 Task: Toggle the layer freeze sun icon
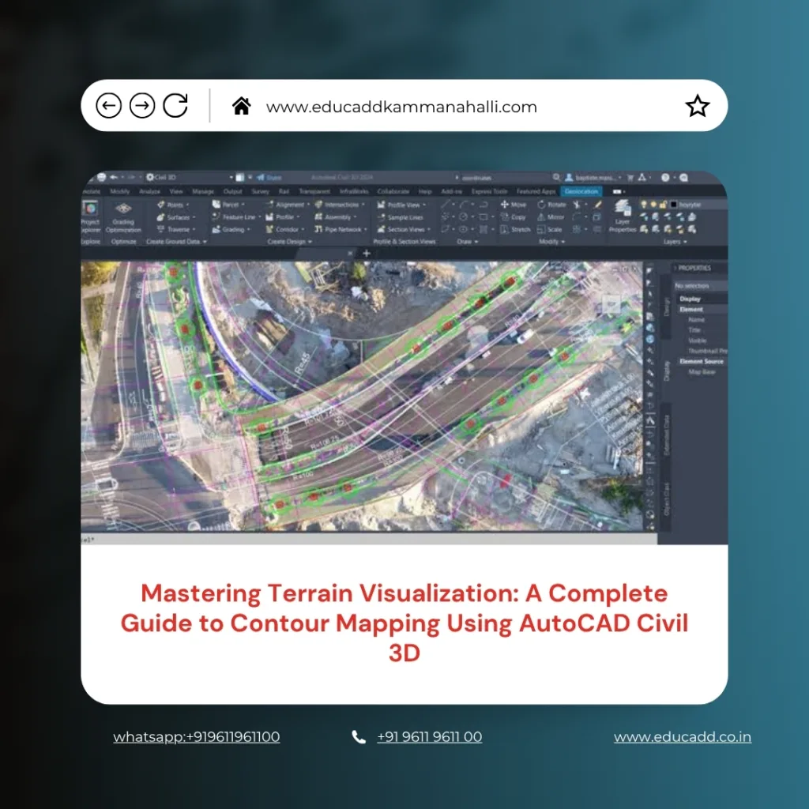coord(653,205)
